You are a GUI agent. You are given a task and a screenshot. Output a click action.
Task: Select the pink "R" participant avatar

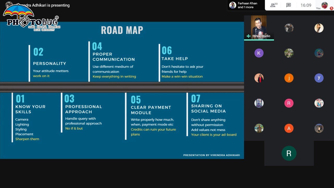[x=289, y=103]
